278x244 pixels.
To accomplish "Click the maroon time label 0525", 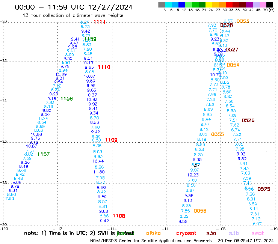I will [x=264, y=189].
